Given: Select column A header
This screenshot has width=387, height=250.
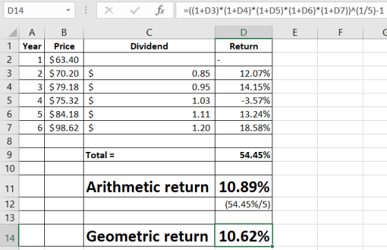Looking at the screenshot, I should pyautogui.click(x=32, y=32).
